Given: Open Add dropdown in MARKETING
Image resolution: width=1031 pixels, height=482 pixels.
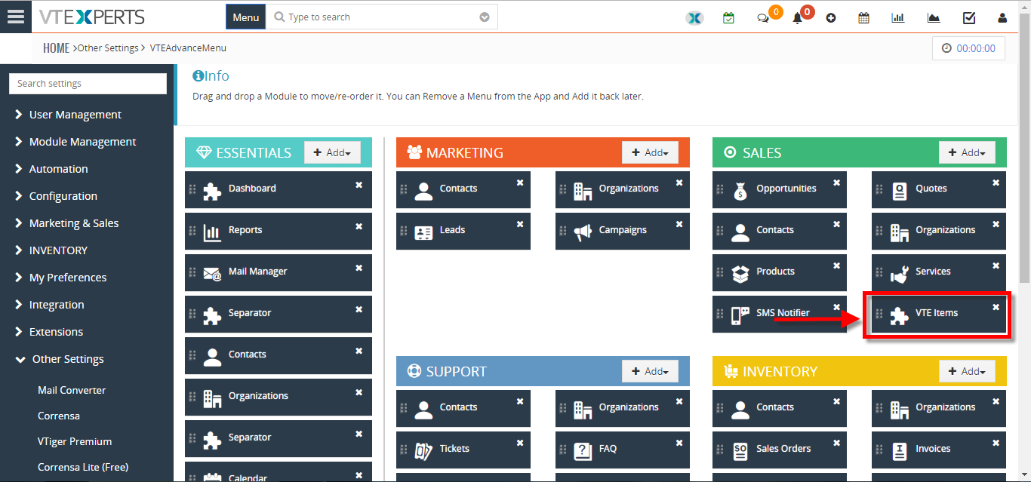Looking at the screenshot, I should 650,152.
